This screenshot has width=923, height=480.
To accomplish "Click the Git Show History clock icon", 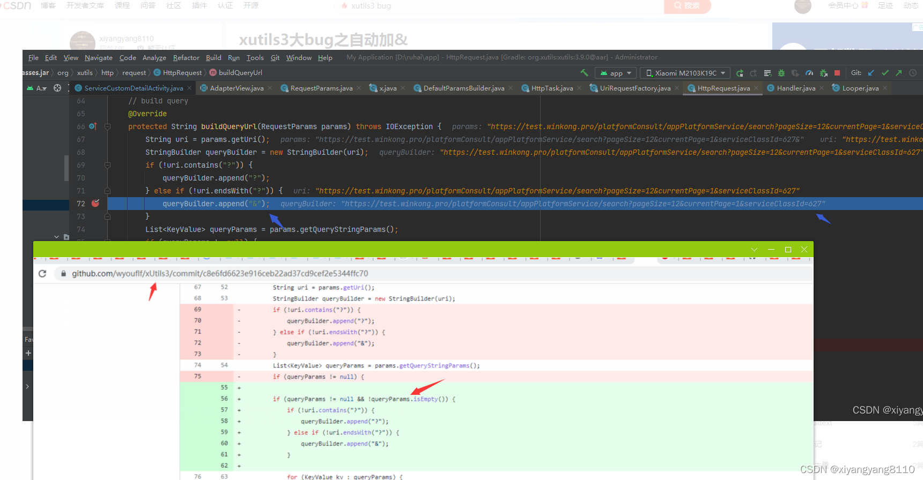I will pos(913,73).
